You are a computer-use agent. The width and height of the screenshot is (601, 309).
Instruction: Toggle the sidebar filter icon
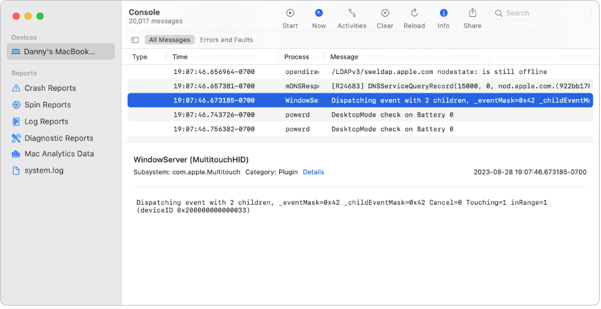click(135, 40)
